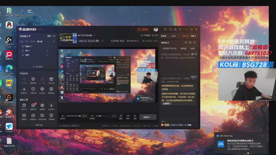Image resolution: width=276 pixels, height=155 pixels.
Task: Open the 弹幕助手 settings circle icon
Action: (x=190, y=42)
